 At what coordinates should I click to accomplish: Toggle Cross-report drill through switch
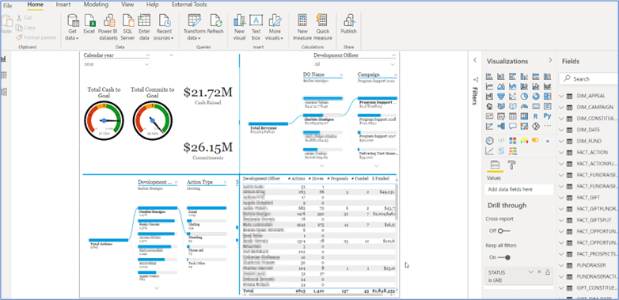coord(503,231)
